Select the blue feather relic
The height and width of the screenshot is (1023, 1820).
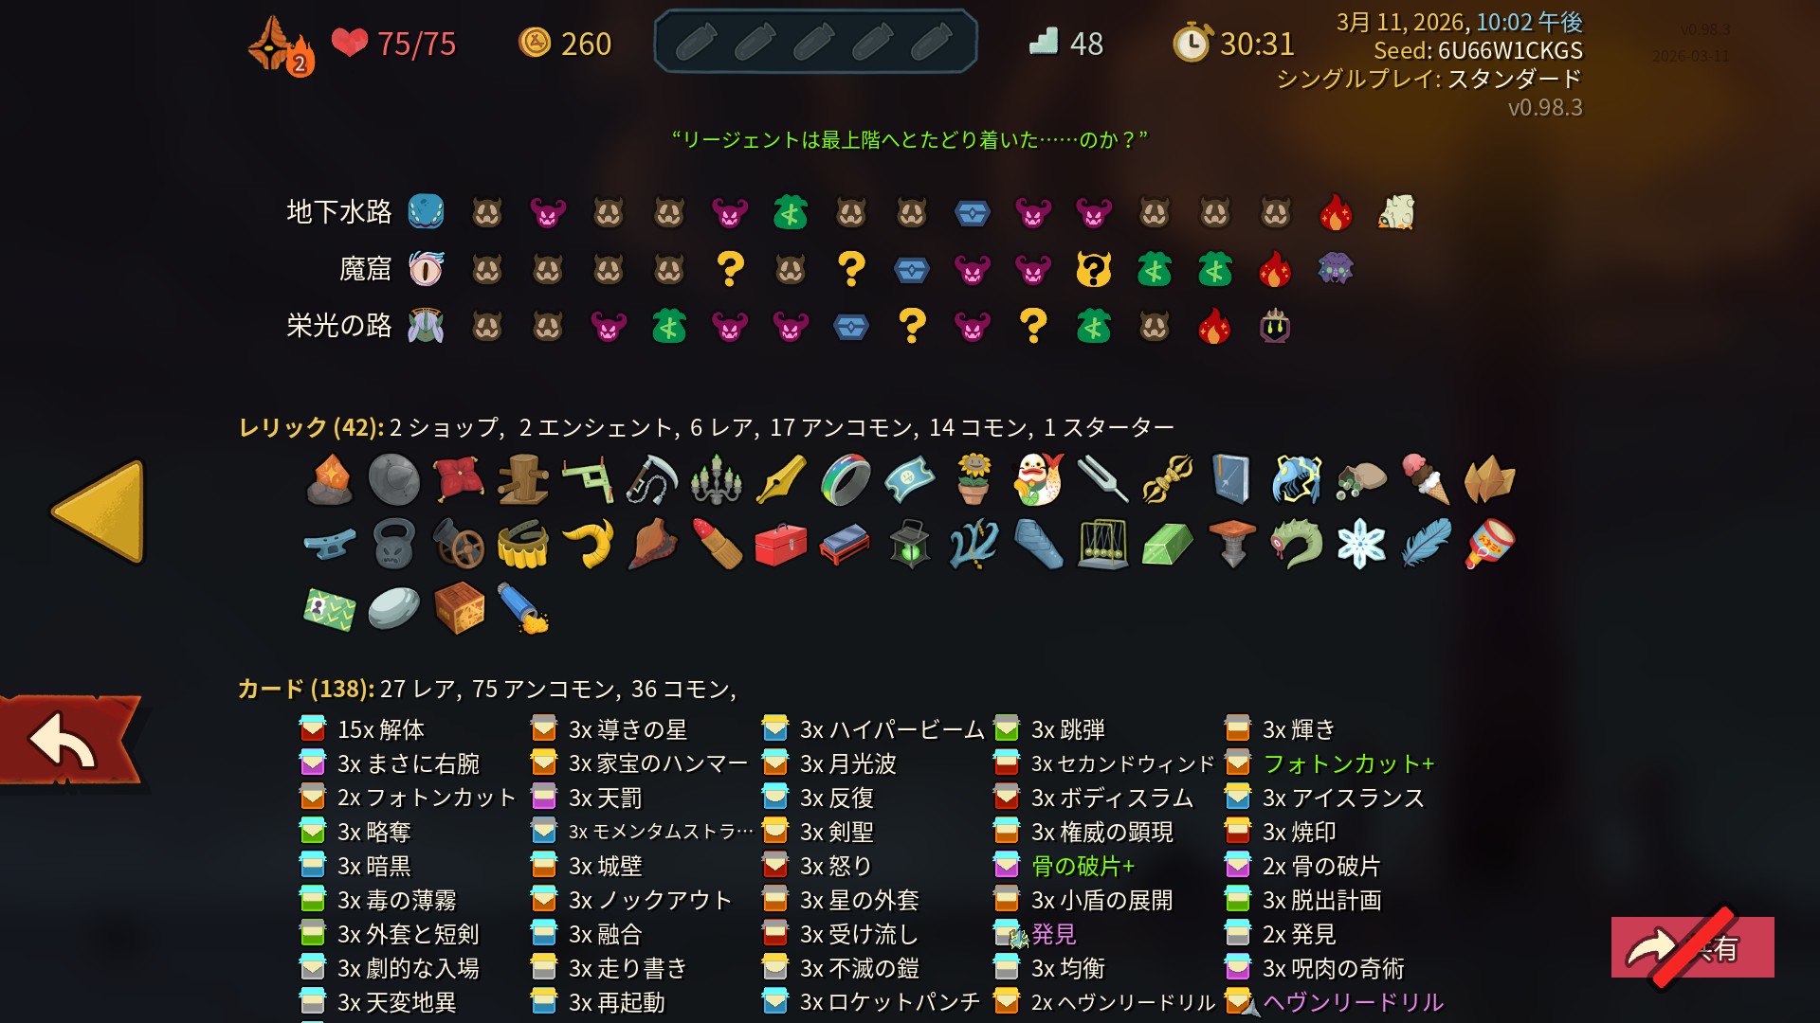1426,543
